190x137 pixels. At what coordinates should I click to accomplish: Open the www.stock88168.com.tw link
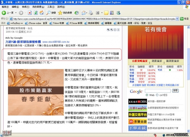tap(56, 42)
